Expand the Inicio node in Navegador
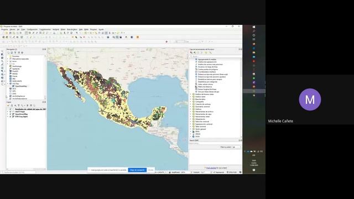The width and height of the screenshot is (354, 199). click(7, 61)
